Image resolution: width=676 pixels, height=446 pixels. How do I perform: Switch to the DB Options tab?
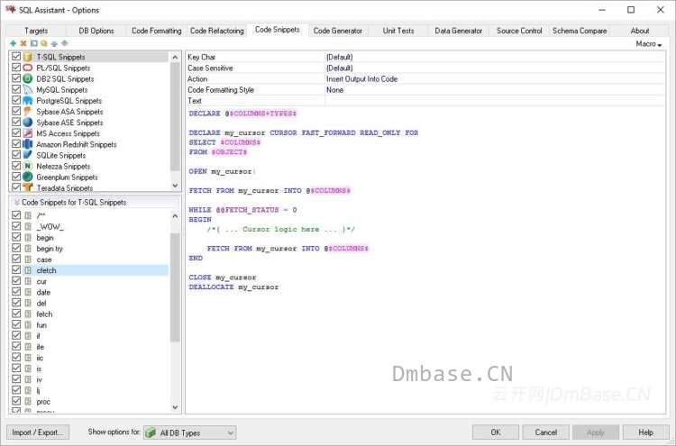tap(96, 31)
